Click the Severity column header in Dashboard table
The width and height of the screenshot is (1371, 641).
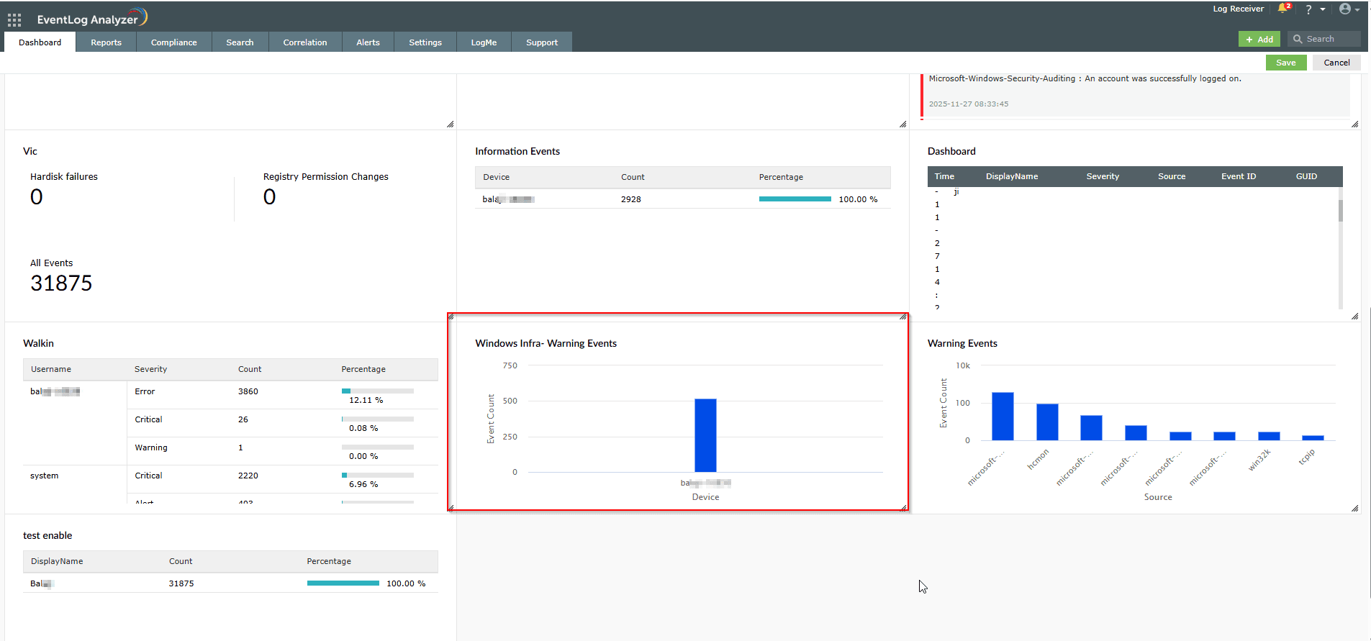coord(1102,176)
